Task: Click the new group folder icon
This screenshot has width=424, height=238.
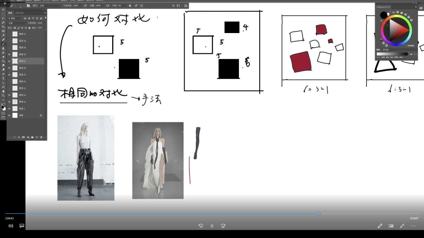Action: pyautogui.click(x=32, y=137)
